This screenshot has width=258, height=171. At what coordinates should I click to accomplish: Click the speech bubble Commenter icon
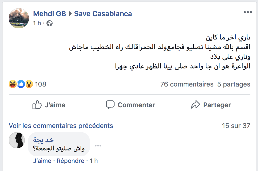pyautogui.click(x=110, y=105)
